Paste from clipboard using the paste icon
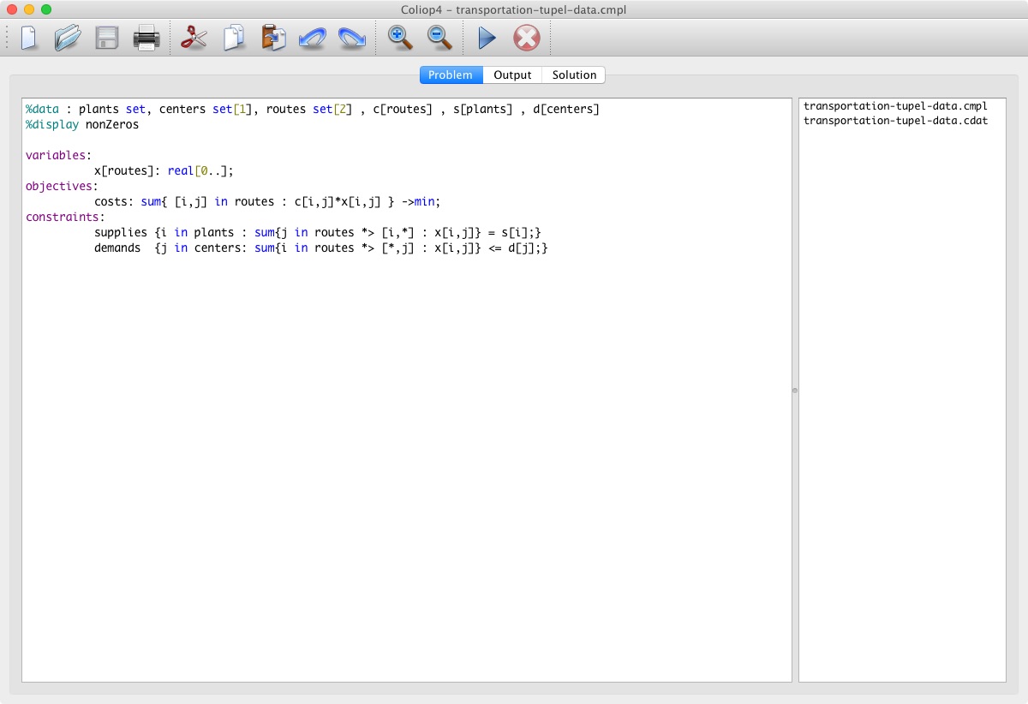Viewport: 1028px width, 704px height. (273, 39)
